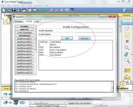
Task: Click the VLAN Number input field
Action: point(94,31)
